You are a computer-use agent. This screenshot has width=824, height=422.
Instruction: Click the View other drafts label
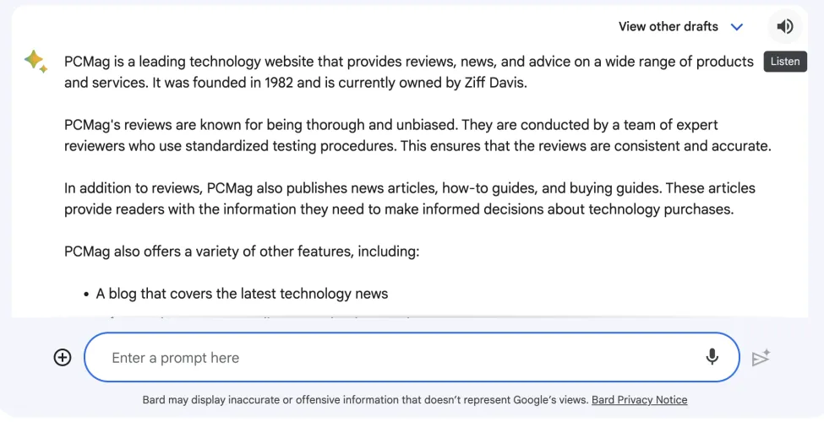668,27
